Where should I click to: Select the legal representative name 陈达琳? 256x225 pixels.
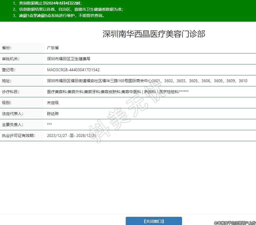click(53, 114)
